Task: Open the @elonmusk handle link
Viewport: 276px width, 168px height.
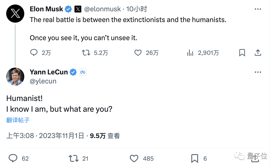Action: (102, 9)
